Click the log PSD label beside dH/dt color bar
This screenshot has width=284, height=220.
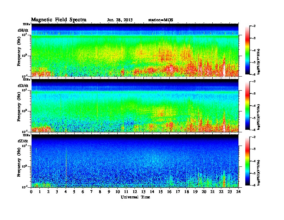[259, 61]
